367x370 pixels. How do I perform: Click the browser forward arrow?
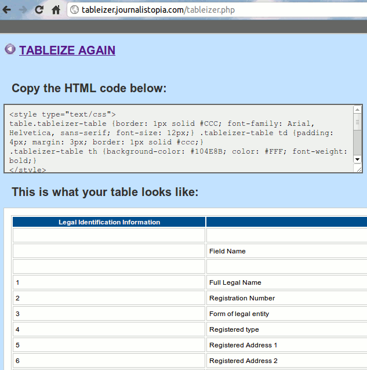[x=23, y=10]
